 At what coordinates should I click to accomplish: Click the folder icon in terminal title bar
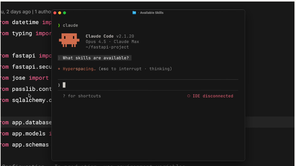134,13
